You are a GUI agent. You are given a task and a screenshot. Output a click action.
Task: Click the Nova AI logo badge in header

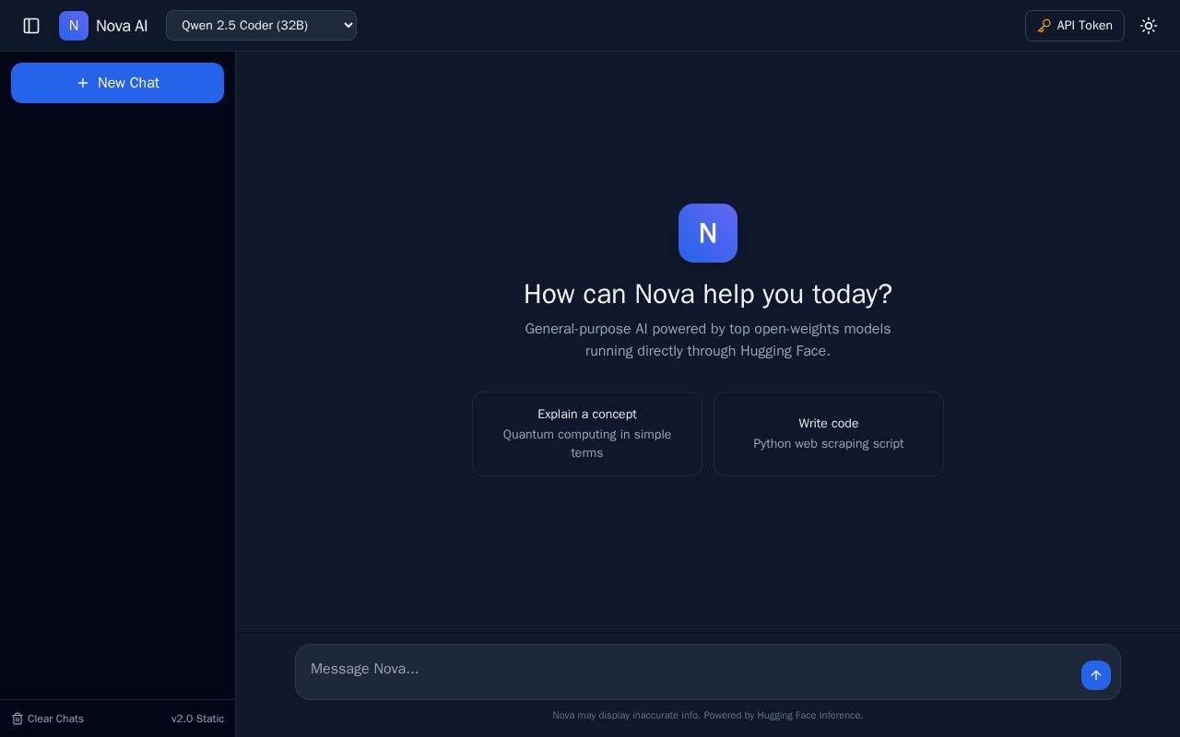(x=74, y=26)
